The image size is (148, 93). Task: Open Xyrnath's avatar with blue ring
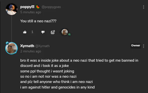click(x=12, y=48)
